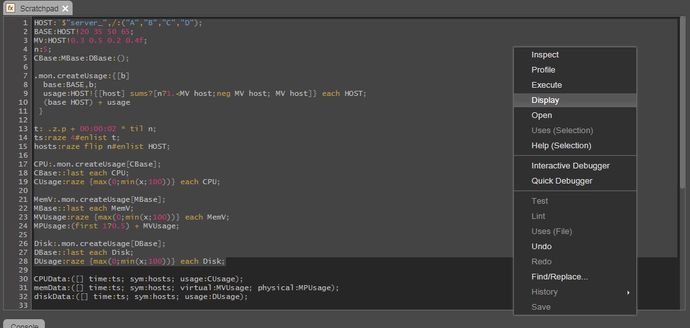Viewport: 690px width, 328px height.
Task: Open Find/Replace... from the menu
Action: coord(574,276)
